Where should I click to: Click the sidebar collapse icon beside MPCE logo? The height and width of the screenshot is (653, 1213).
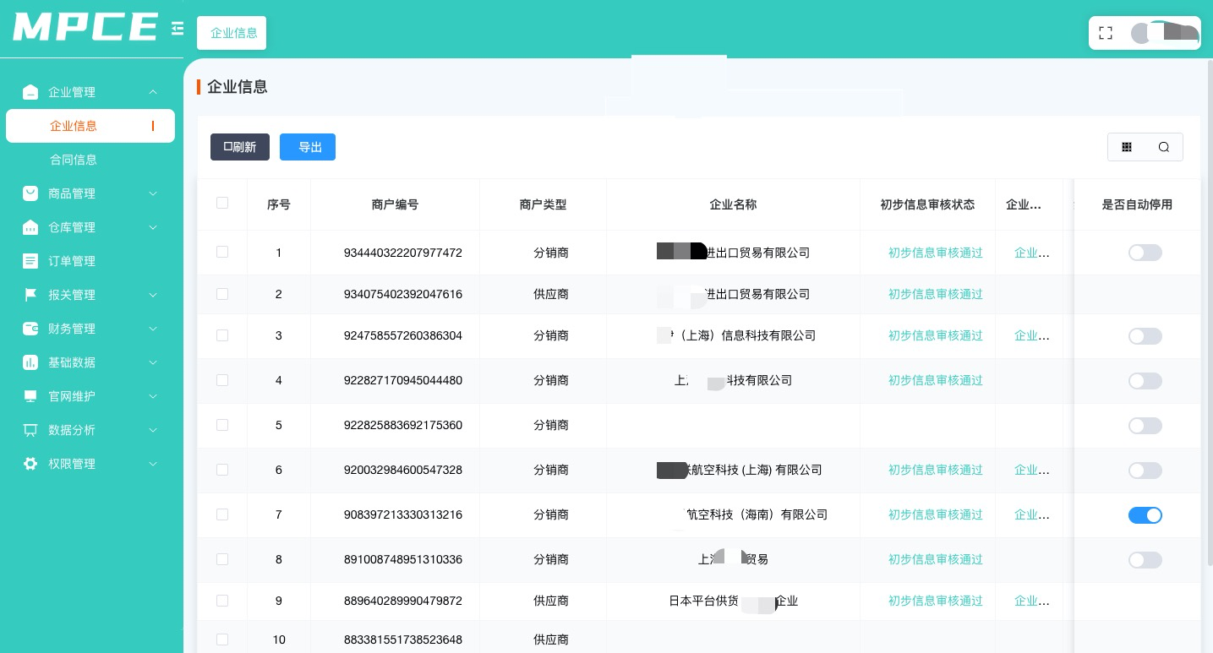178,29
